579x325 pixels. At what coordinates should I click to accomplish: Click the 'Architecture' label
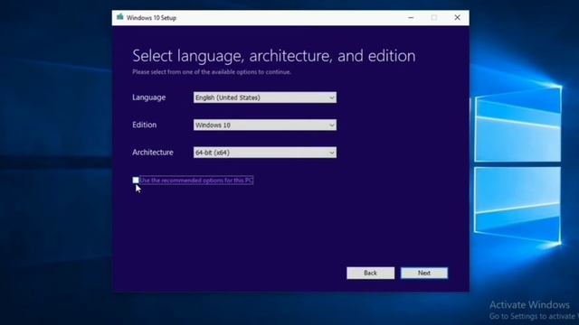[153, 153]
